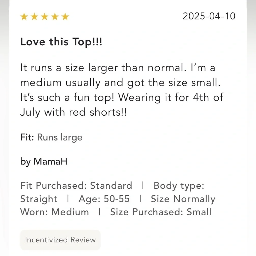Click the 'July with red shorts!!' line

click(73, 112)
